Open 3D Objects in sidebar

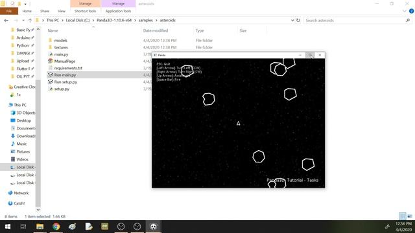click(x=23, y=113)
